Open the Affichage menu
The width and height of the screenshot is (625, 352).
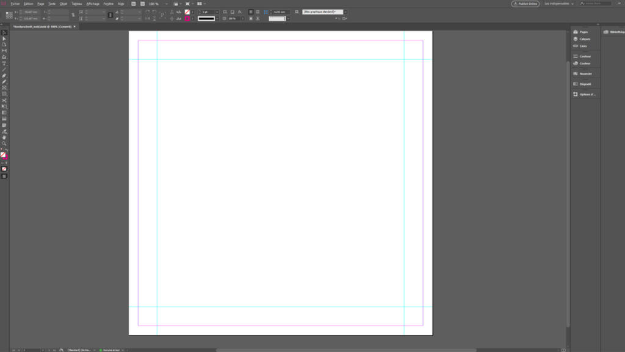click(x=93, y=4)
